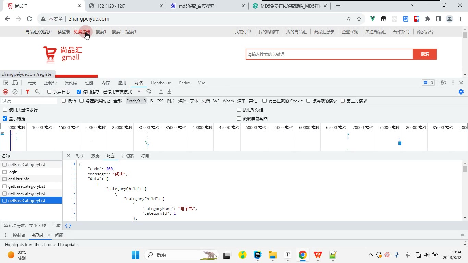The image size is (468, 263).
Task: Open network conditions wifi icon
Action: pyautogui.click(x=149, y=92)
